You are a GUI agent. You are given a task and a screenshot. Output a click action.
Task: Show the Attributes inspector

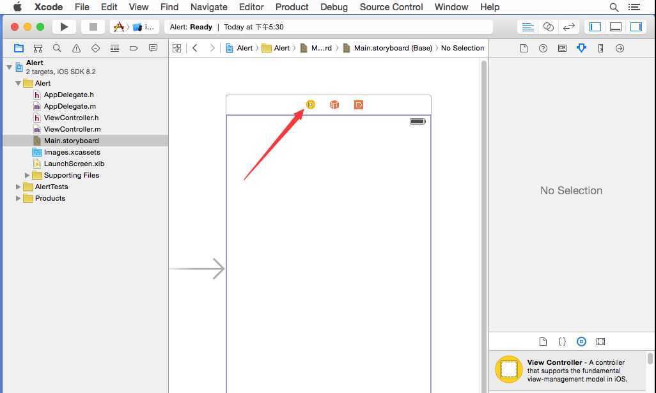click(582, 48)
